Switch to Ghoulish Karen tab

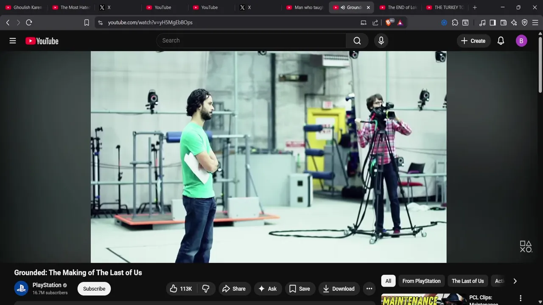pyautogui.click(x=24, y=7)
